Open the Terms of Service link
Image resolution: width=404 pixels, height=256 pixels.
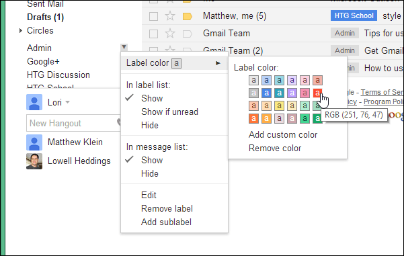[382, 92]
